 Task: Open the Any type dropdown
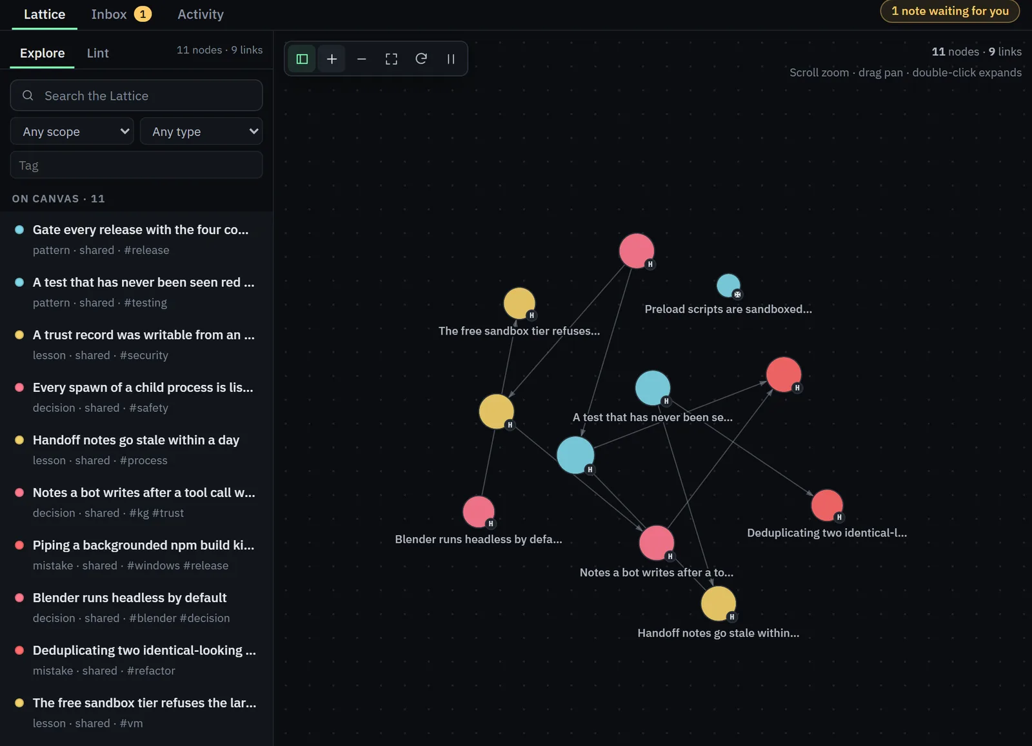[x=201, y=132]
